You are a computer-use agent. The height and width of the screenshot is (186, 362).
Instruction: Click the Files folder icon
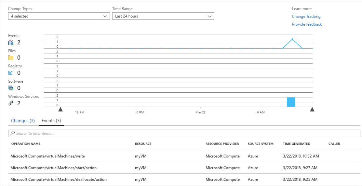[11, 57]
